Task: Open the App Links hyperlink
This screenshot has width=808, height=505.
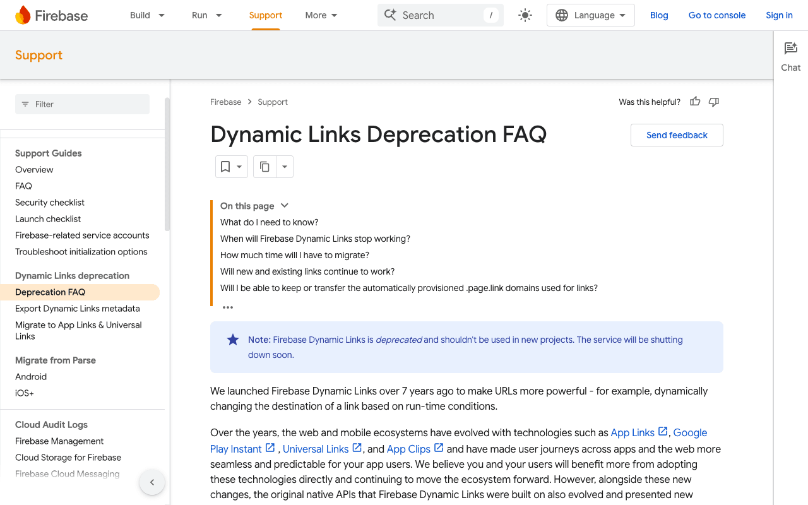Action: click(633, 432)
